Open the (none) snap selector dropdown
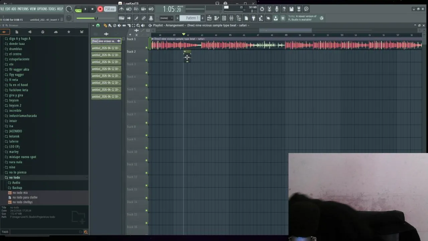This screenshot has width=428, height=241. click(166, 18)
